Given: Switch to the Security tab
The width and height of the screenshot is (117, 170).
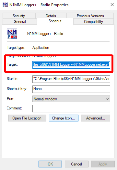Looking at the screenshot, I should coord(19,16).
